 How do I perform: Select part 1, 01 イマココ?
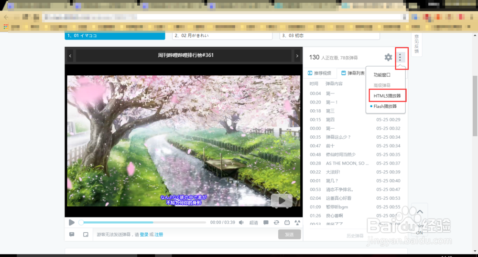[x=115, y=36]
